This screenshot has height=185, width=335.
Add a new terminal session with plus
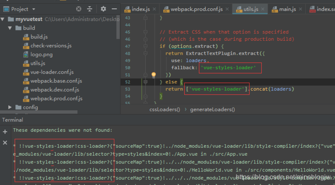click(5, 132)
